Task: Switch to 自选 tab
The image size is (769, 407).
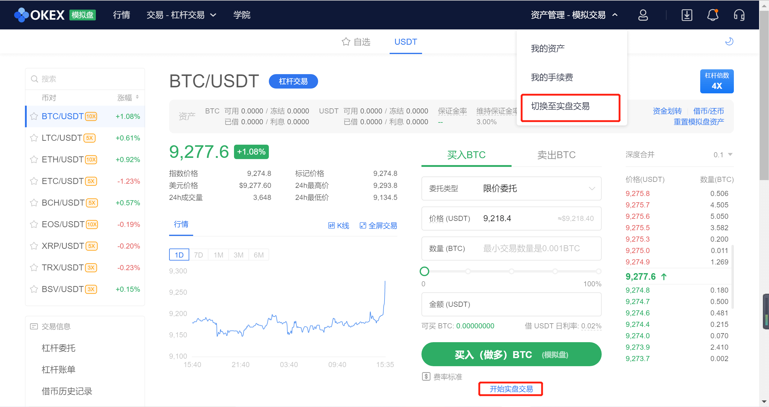Action: 356,42
